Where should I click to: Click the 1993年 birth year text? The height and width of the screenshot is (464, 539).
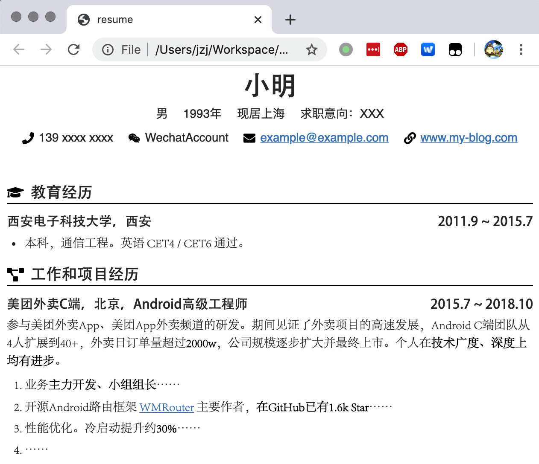tap(202, 113)
